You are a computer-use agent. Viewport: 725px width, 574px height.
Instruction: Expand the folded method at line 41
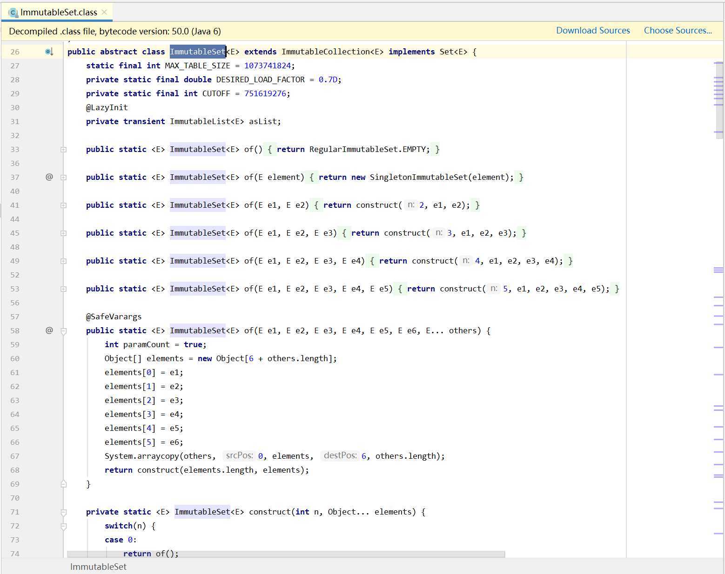[63, 205]
